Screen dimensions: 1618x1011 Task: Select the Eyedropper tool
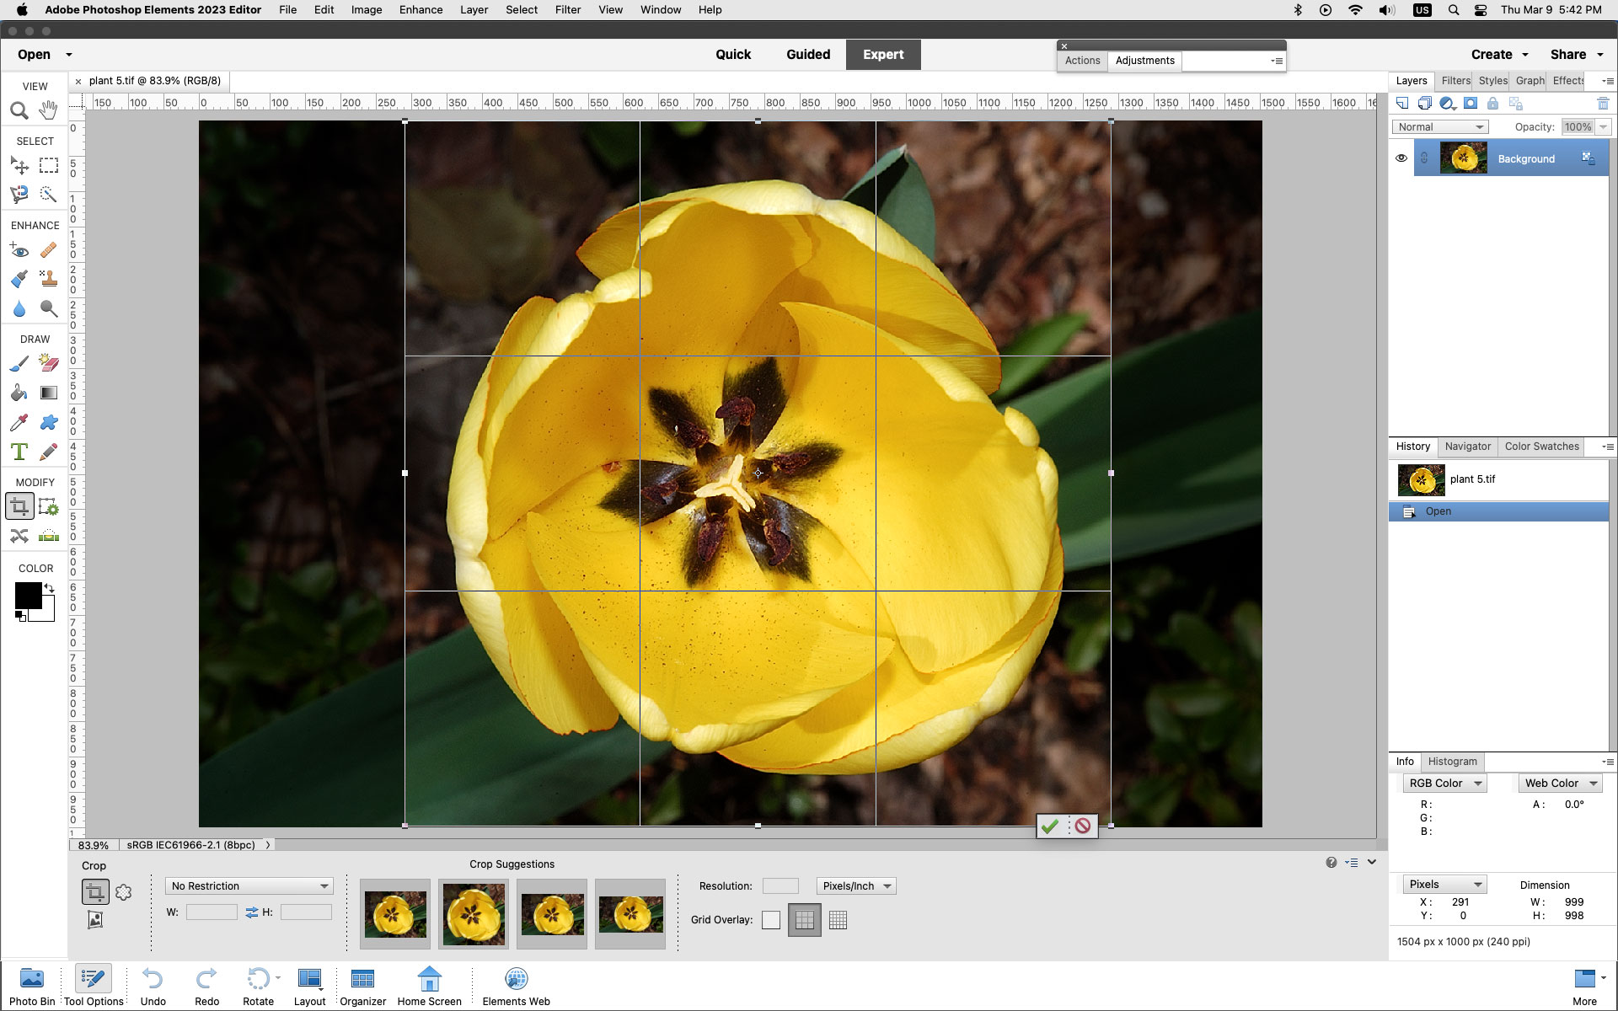19,422
